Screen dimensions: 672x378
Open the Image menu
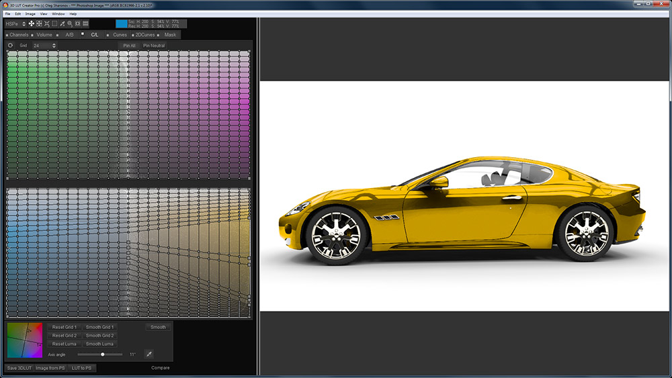(x=30, y=13)
